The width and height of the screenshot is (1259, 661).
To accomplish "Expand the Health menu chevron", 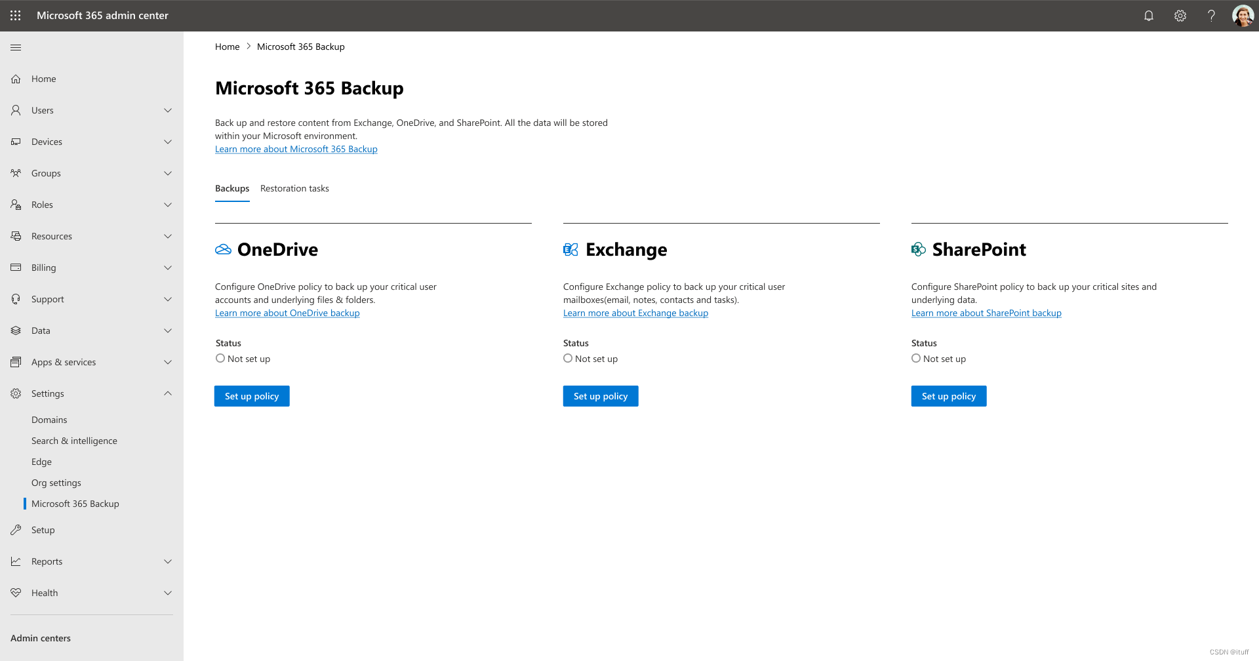I will pyautogui.click(x=168, y=593).
